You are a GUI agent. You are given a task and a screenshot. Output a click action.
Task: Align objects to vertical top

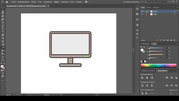167,78
